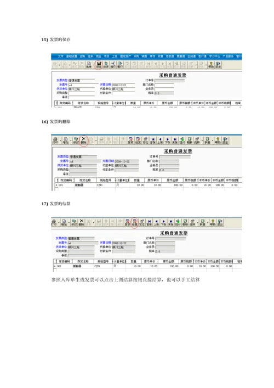Open the 基础设置 menu

(x=71, y=57)
